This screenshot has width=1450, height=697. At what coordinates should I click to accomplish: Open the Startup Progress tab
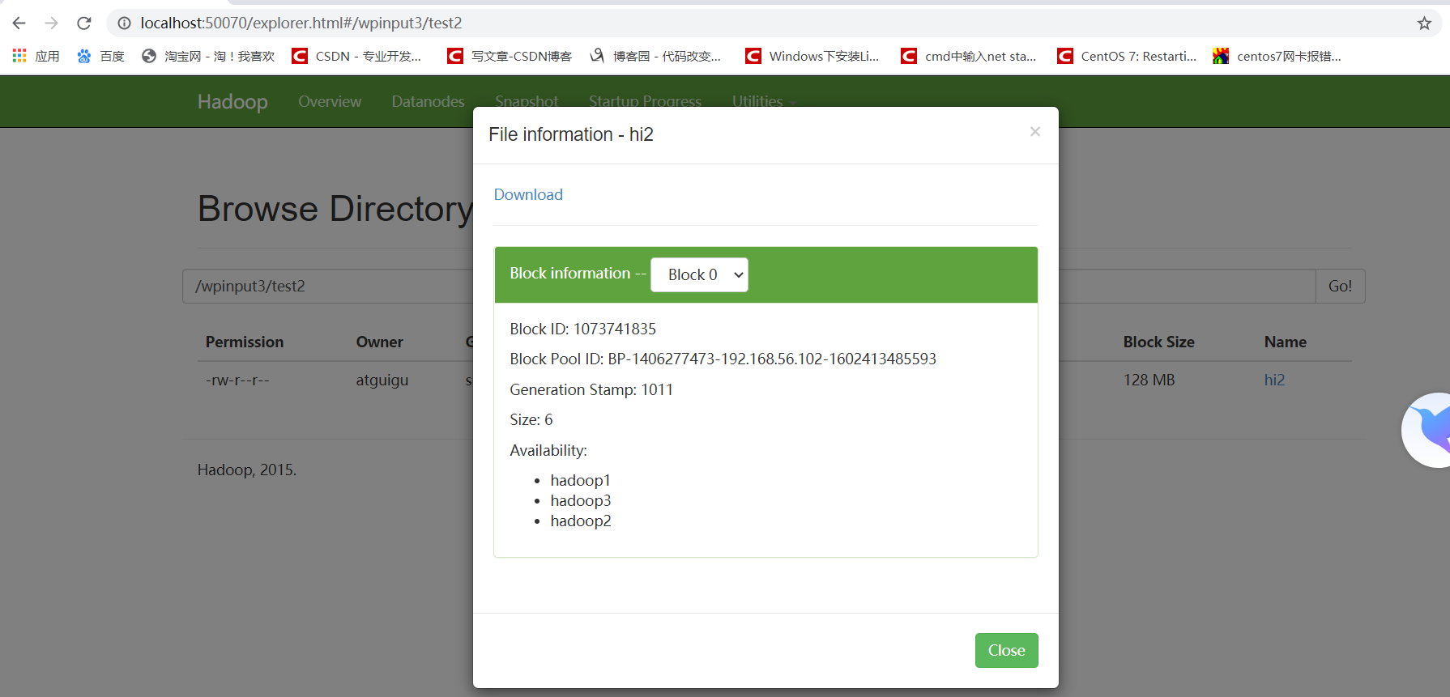pos(645,100)
